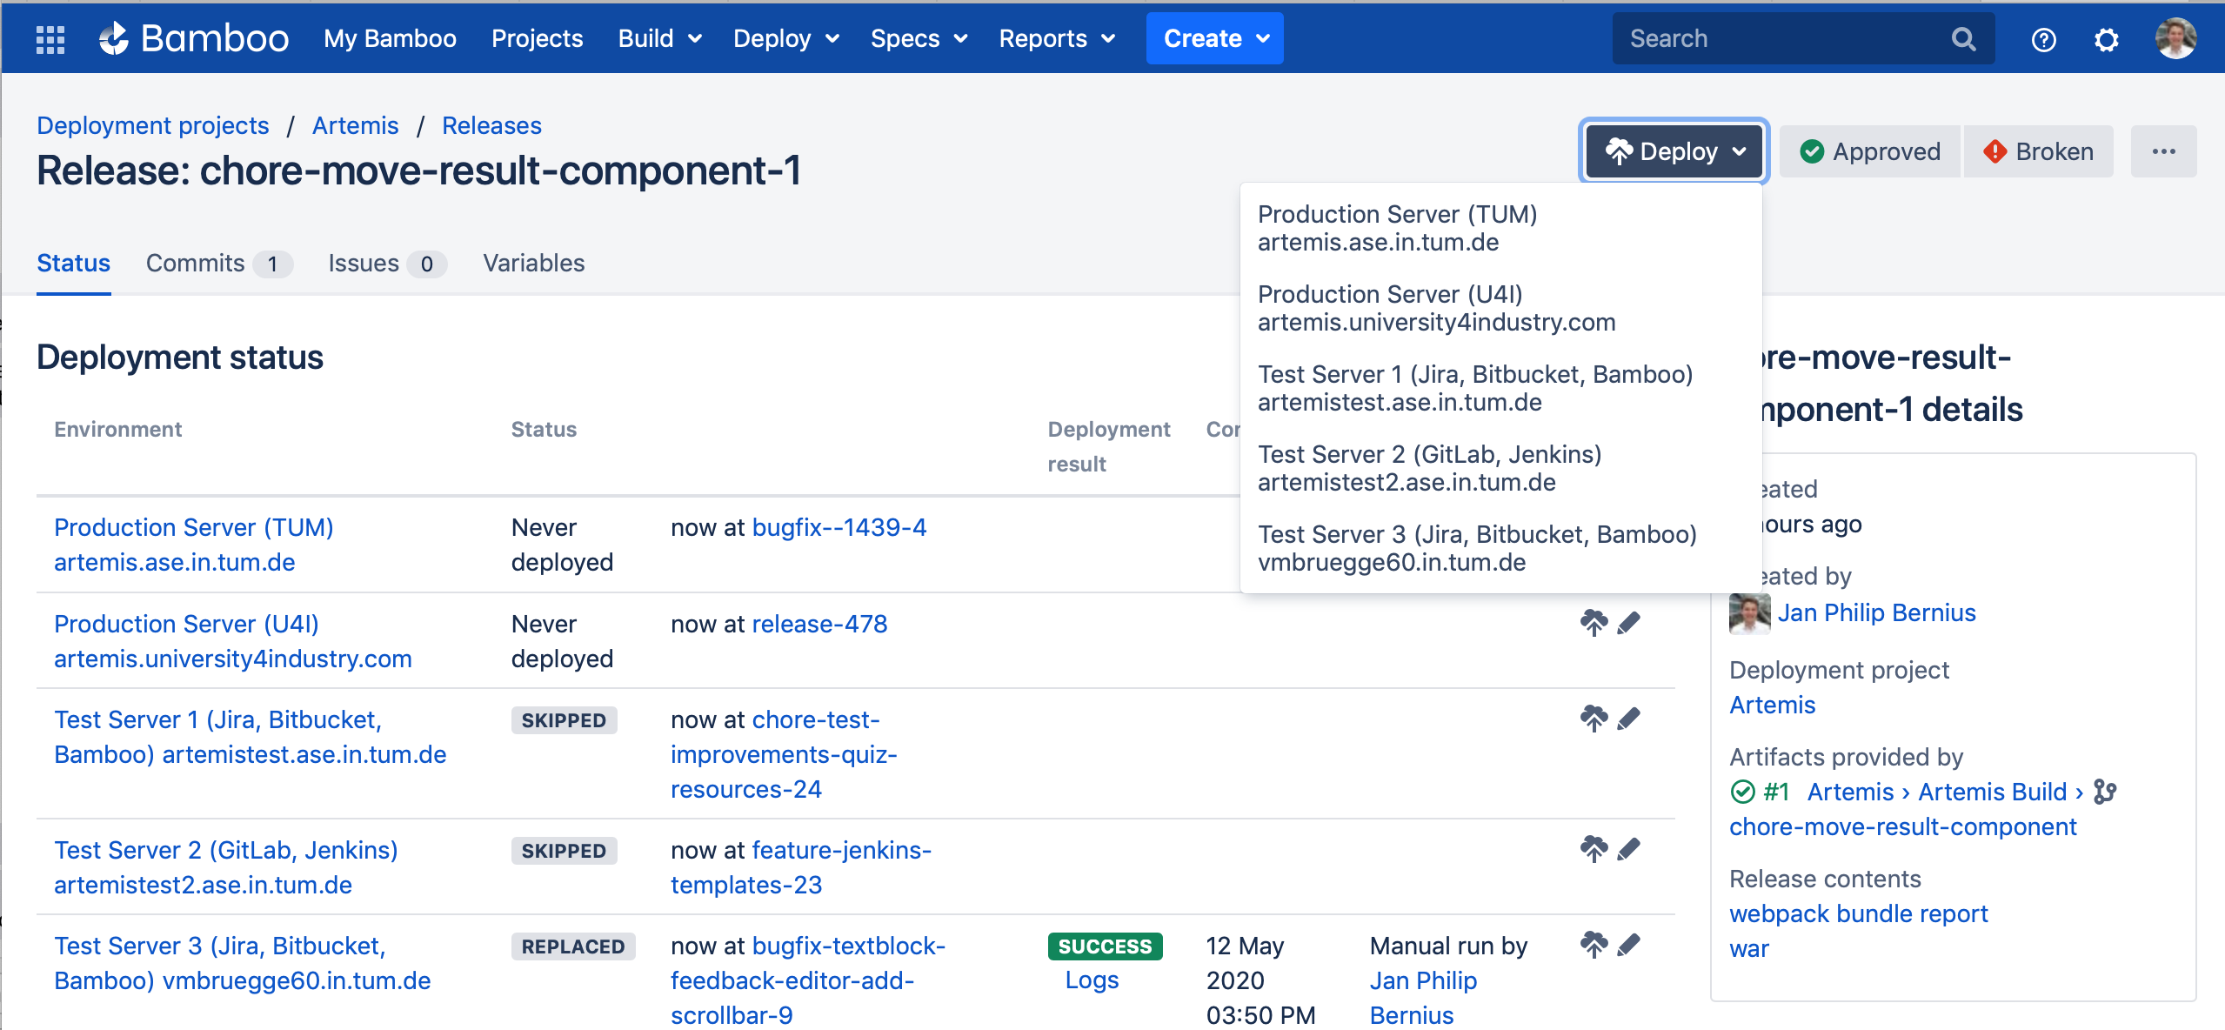This screenshot has height=1030, width=2225.
Task: Click the green success check beside #1
Action: (x=1742, y=792)
